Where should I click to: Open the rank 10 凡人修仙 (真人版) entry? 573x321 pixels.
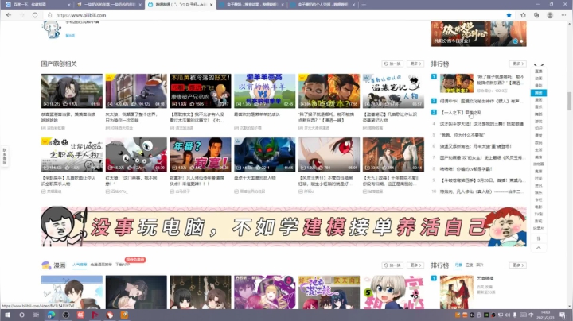click(x=481, y=191)
